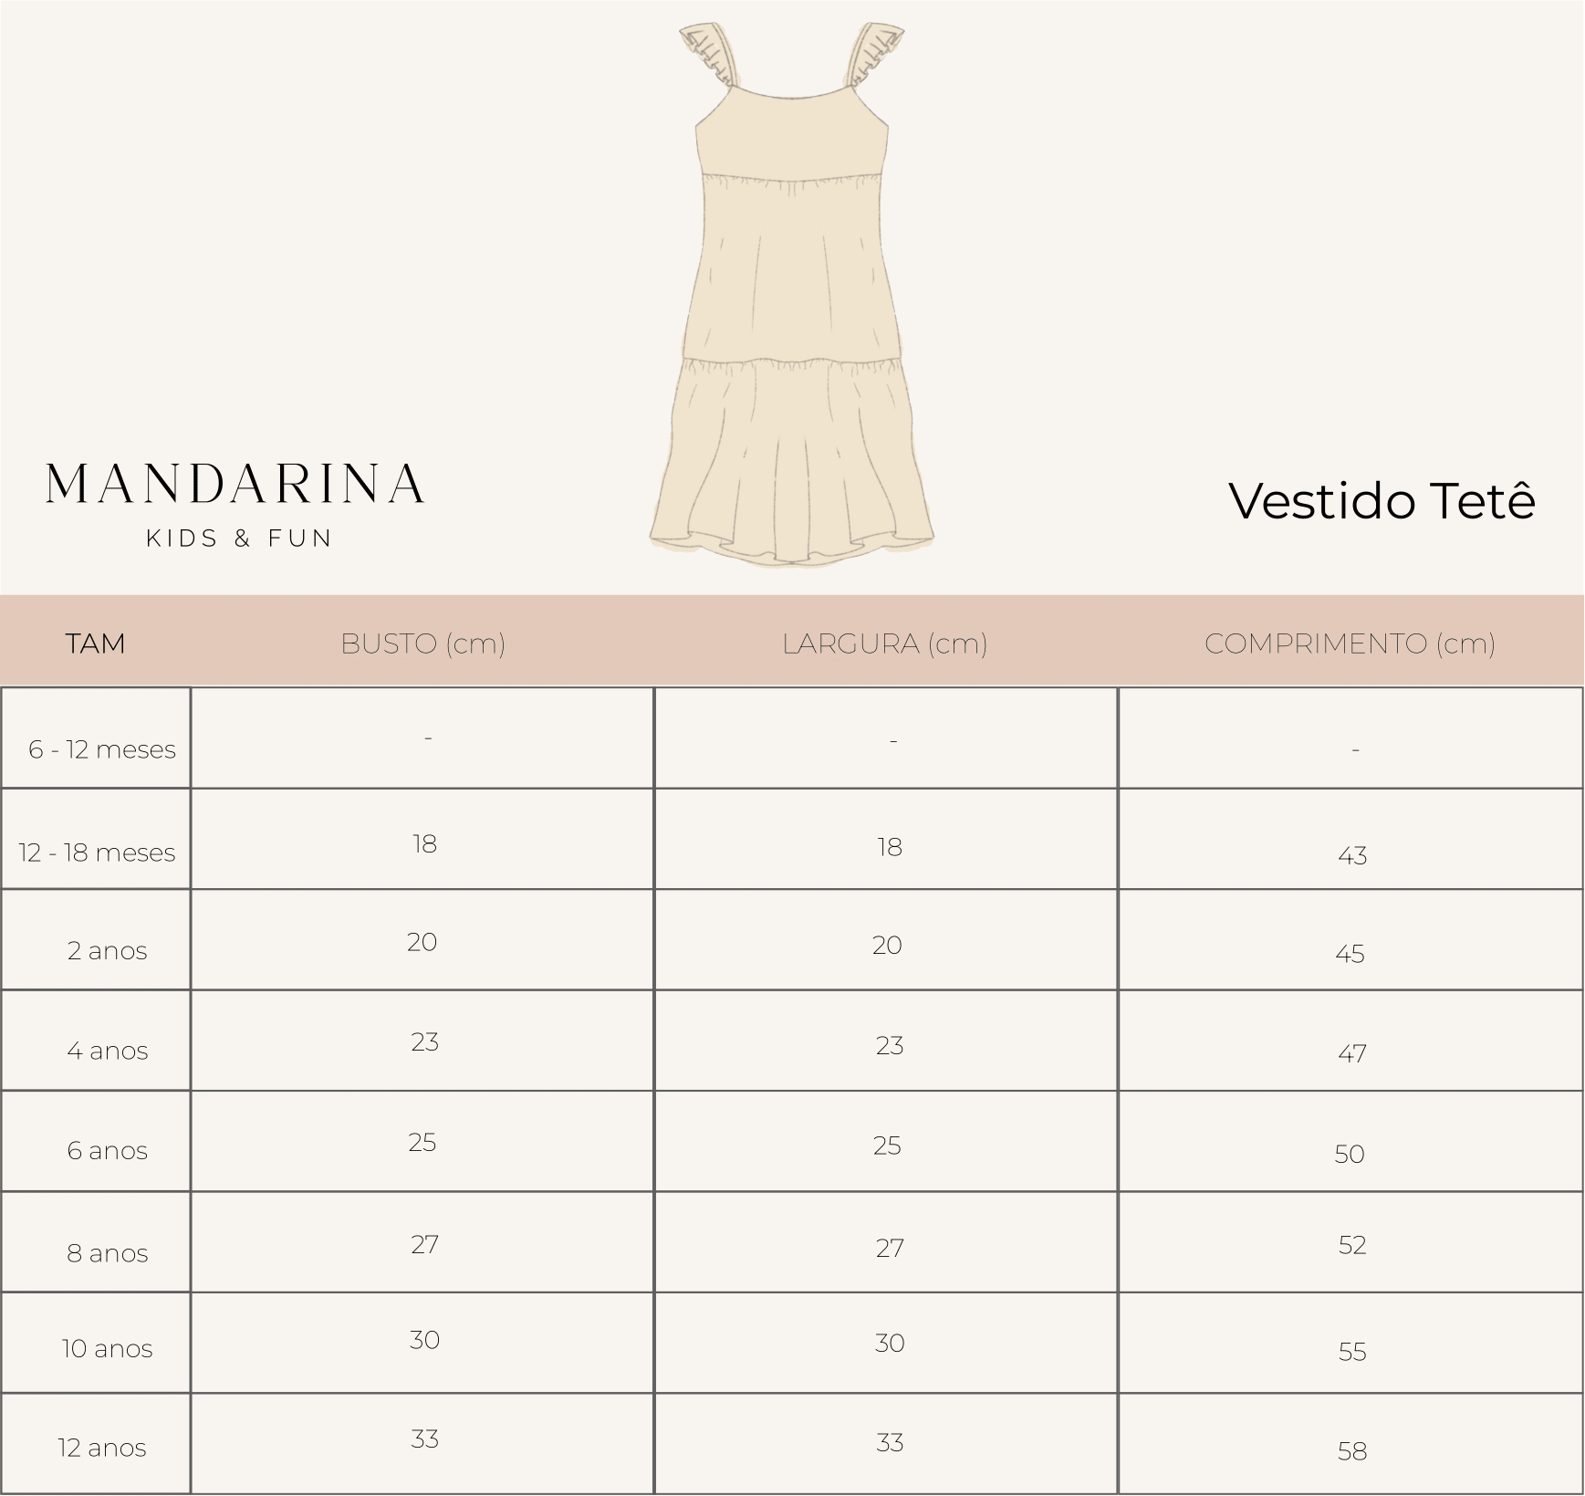Click comprimento value 43
Screen dimensions: 1585x1496
(x=1352, y=855)
